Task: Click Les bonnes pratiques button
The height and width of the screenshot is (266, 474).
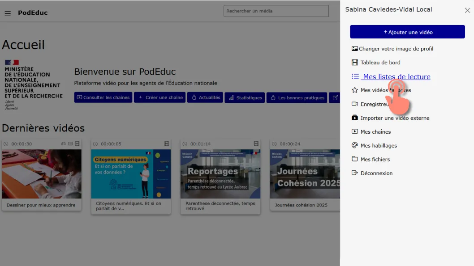Action: point(297,97)
